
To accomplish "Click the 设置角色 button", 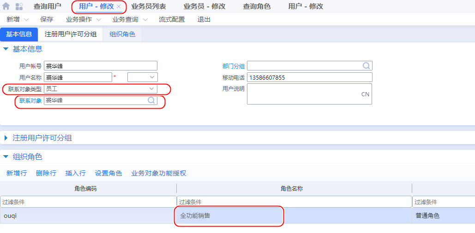I will click(x=108, y=173).
